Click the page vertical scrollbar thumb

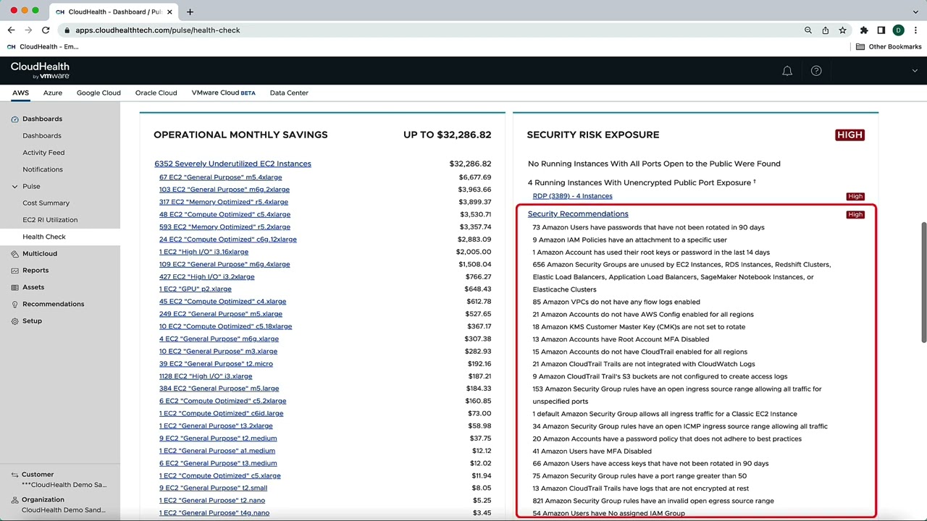923,282
